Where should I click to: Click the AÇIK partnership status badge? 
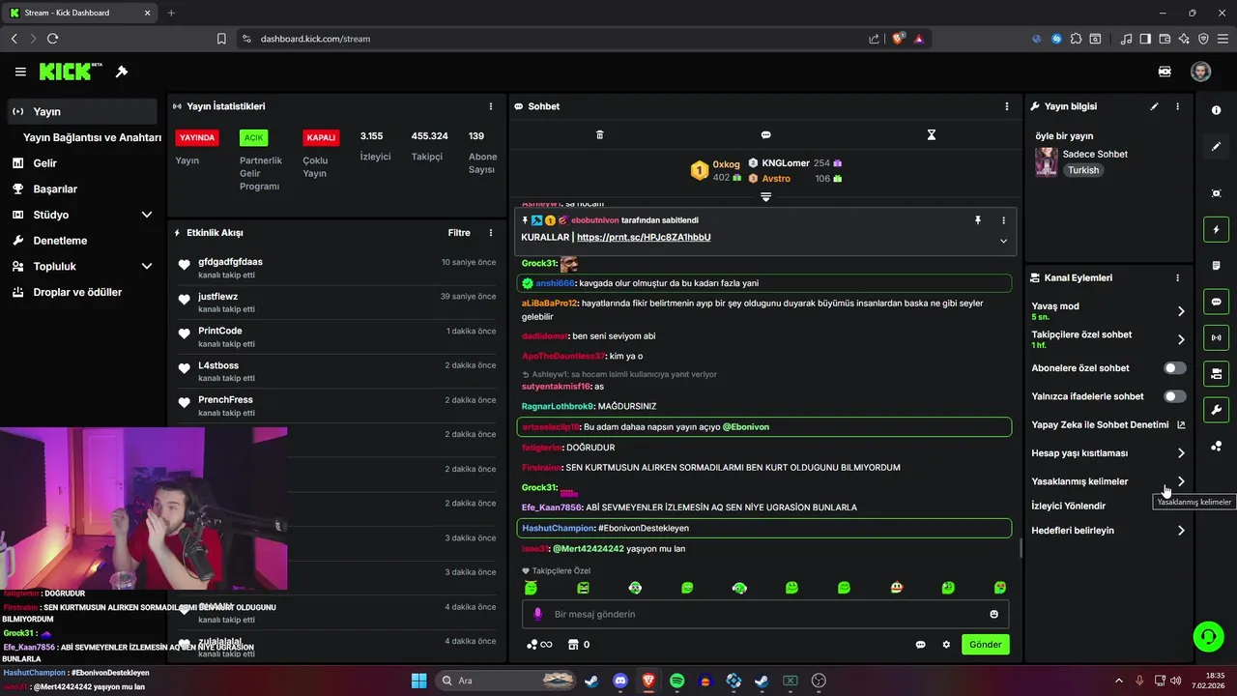254,137
